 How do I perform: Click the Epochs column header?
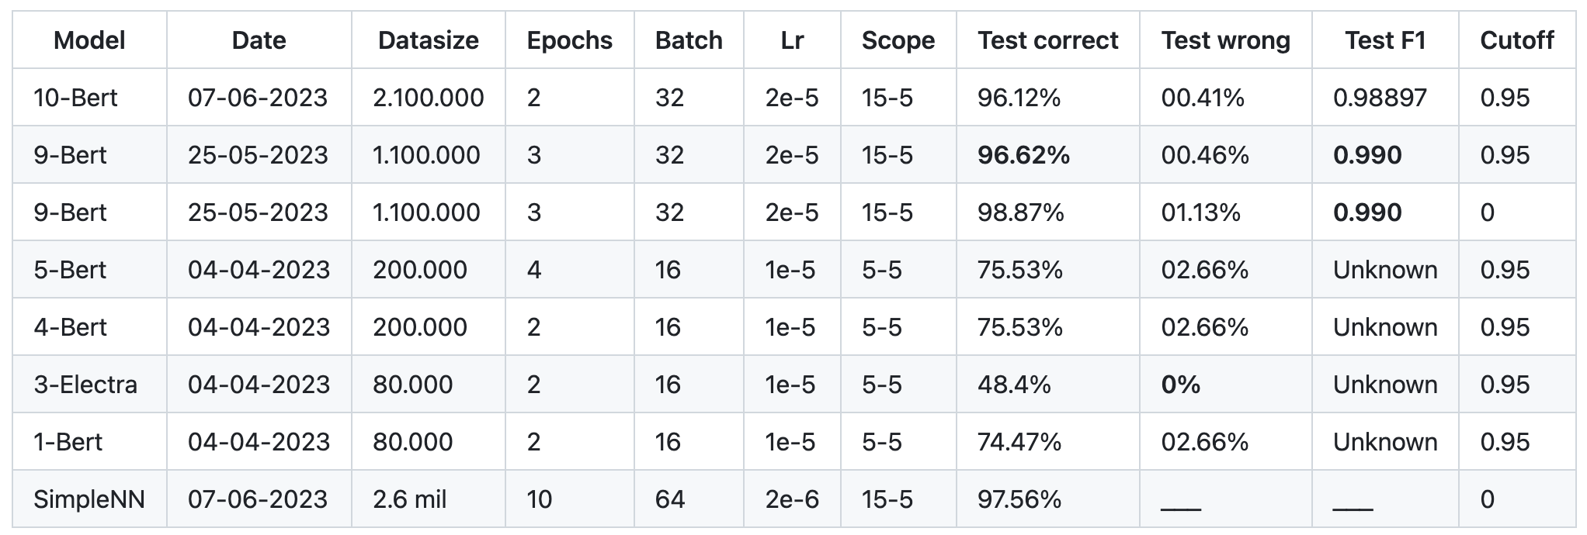tap(569, 40)
